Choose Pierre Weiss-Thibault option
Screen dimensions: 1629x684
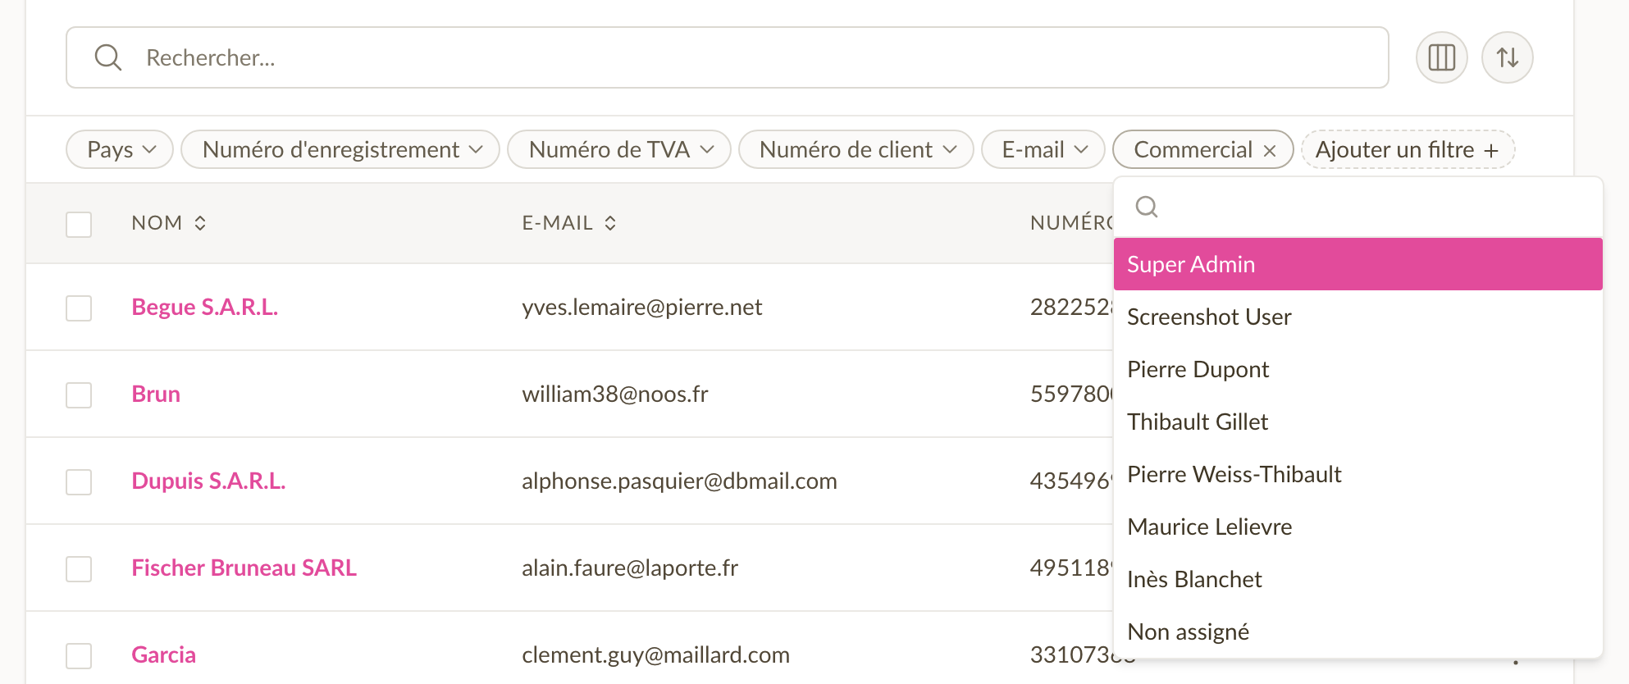pyautogui.click(x=1357, y=474)
